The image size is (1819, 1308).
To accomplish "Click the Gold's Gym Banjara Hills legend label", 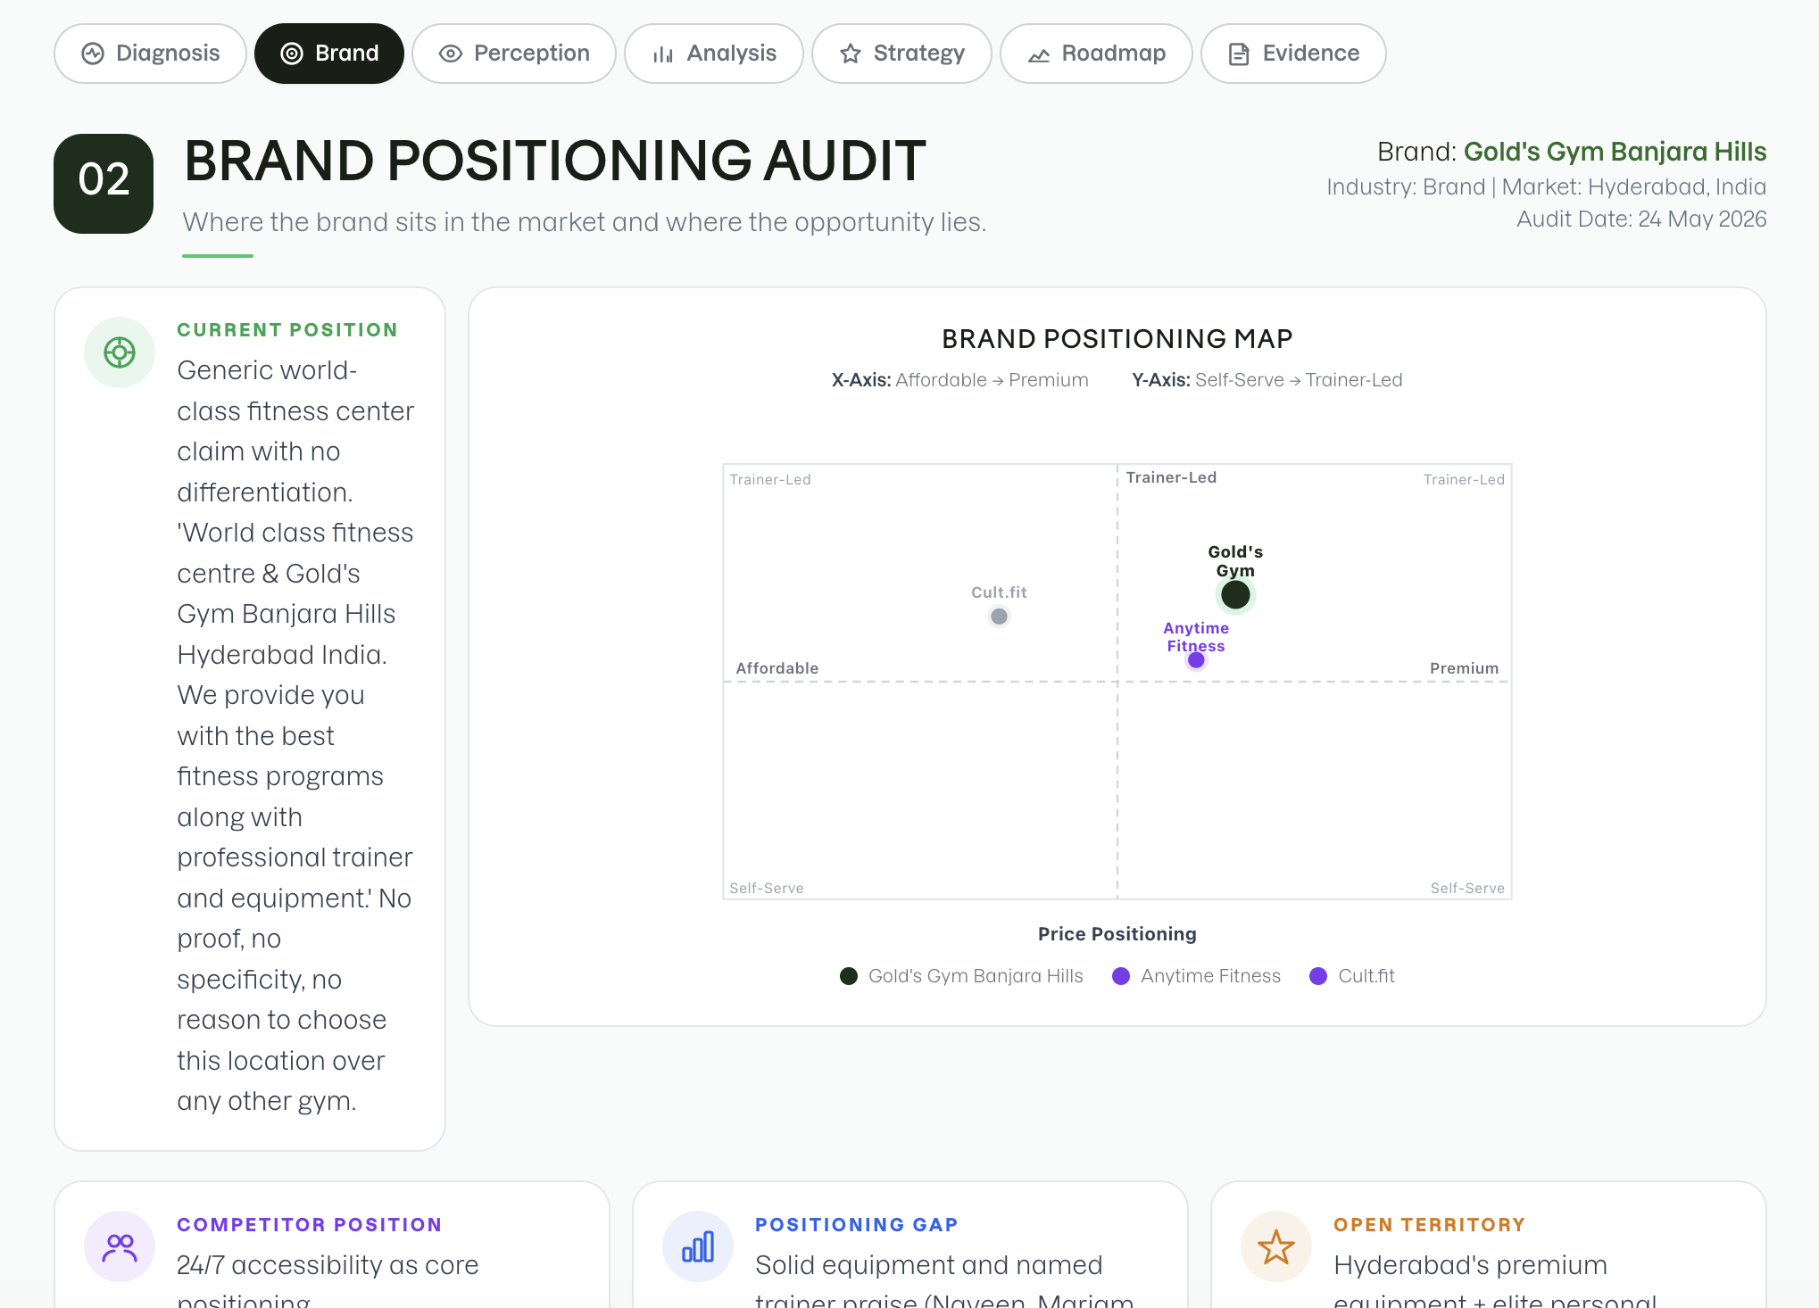I will click(x=976, y=976).
